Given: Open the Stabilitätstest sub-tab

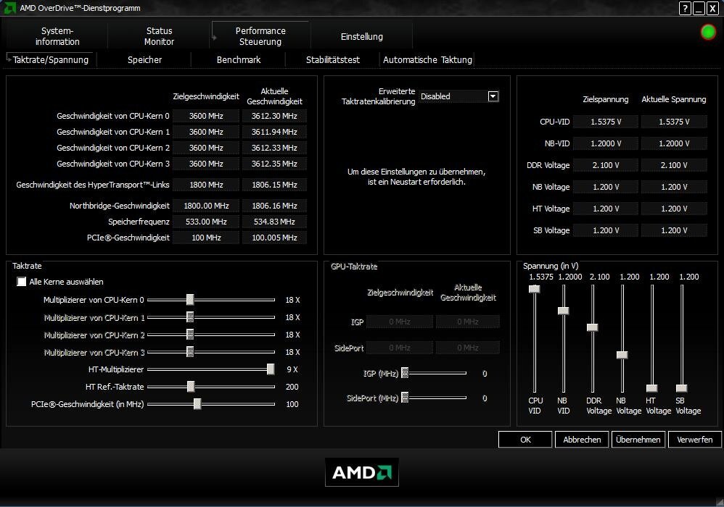Looking at the screenshot, I should [332, 59].
